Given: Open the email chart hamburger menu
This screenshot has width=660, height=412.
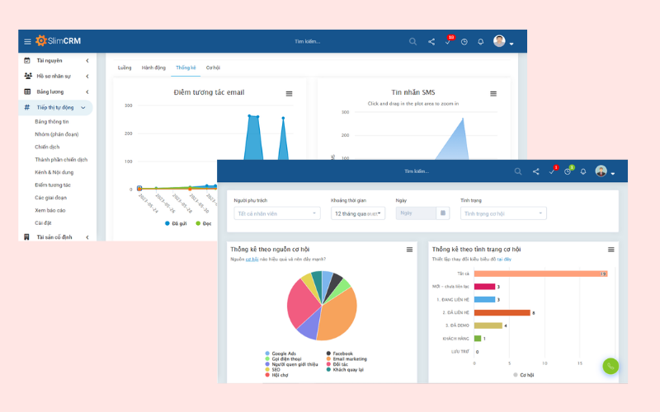Looking at the screenshot, I should tap(289, 94).
